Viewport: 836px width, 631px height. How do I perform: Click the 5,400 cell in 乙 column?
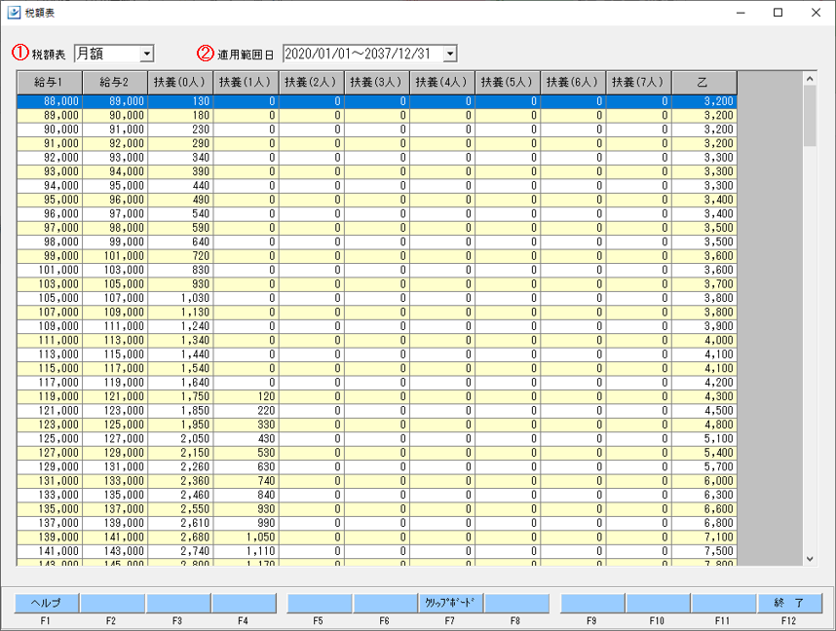pos(704,453)
